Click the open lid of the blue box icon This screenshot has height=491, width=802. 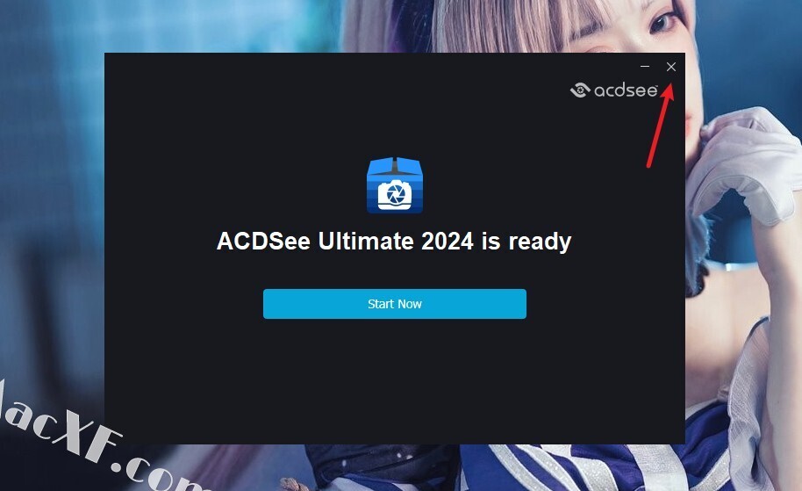click(x=394, y=166)
